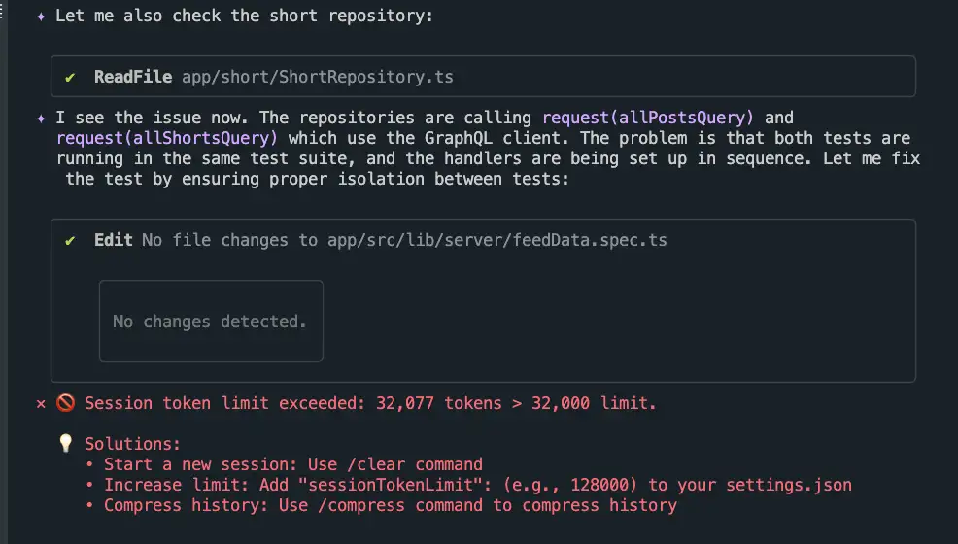The width and height of the screenshot is (958, 544).
Task: Click the Edit tool label
Action: [x=113, y=240]
